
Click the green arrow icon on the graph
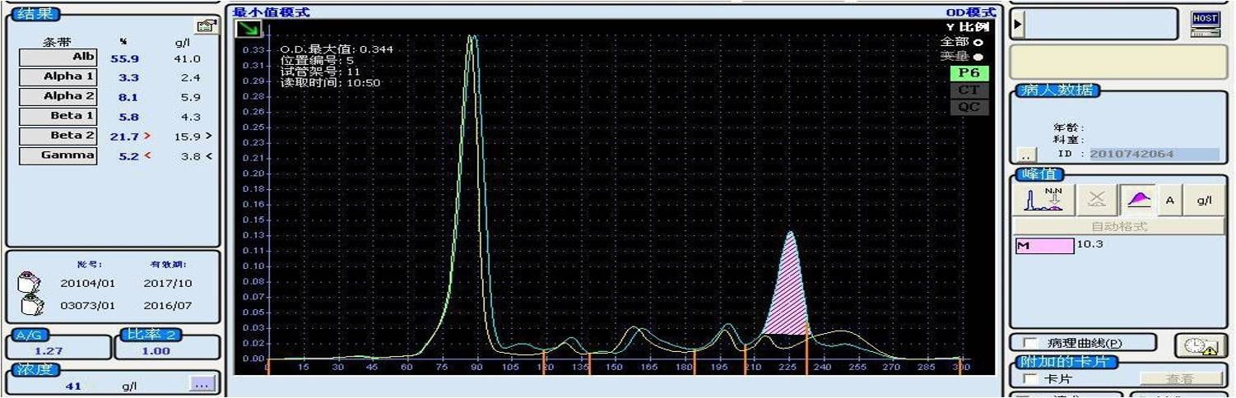246,30
